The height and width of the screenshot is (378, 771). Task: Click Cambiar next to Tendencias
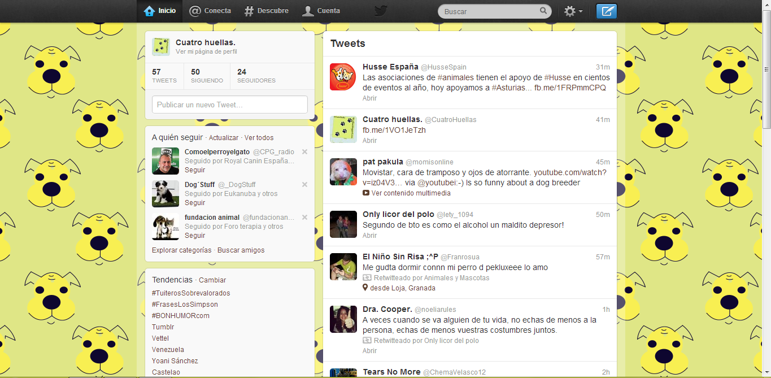click(212, 280)
